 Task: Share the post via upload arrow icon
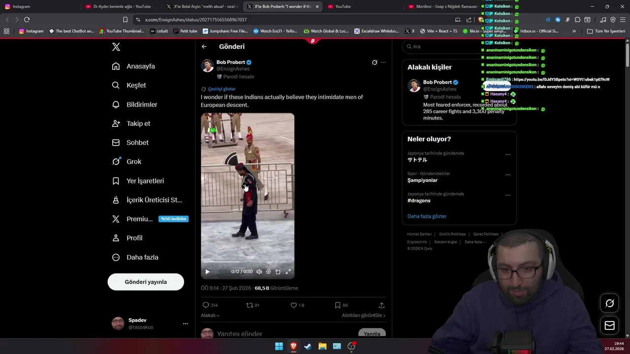pos(381,305)
